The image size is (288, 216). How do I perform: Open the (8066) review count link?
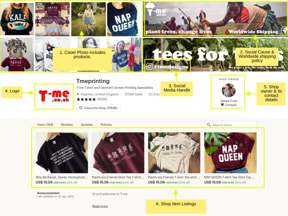coord(102,99)
